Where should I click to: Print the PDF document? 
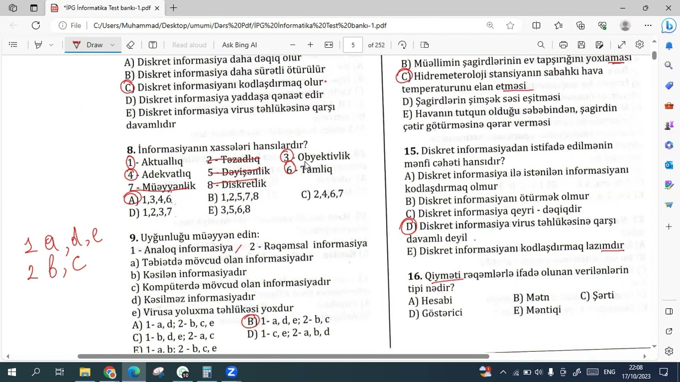(564, 45)
